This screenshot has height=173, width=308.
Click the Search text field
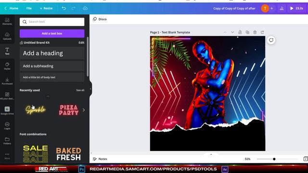pos(52,22)
